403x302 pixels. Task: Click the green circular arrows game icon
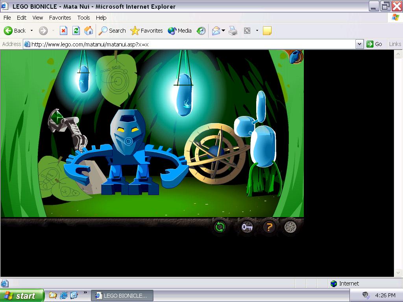click(x=220, y=227)
